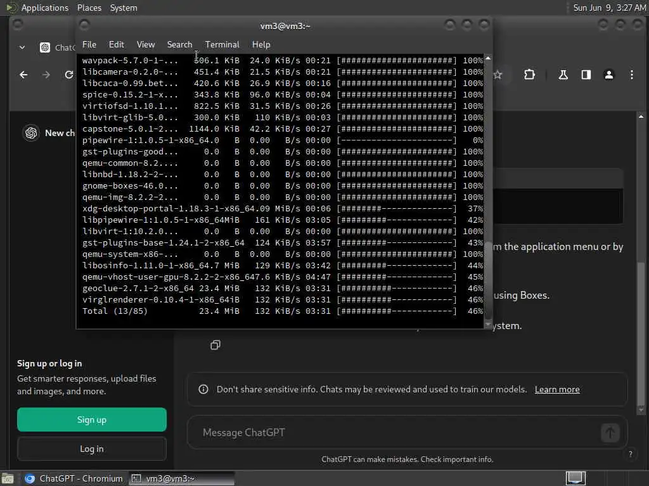Click the wavpack-5.7.0-1 download line

click(282, 60)
